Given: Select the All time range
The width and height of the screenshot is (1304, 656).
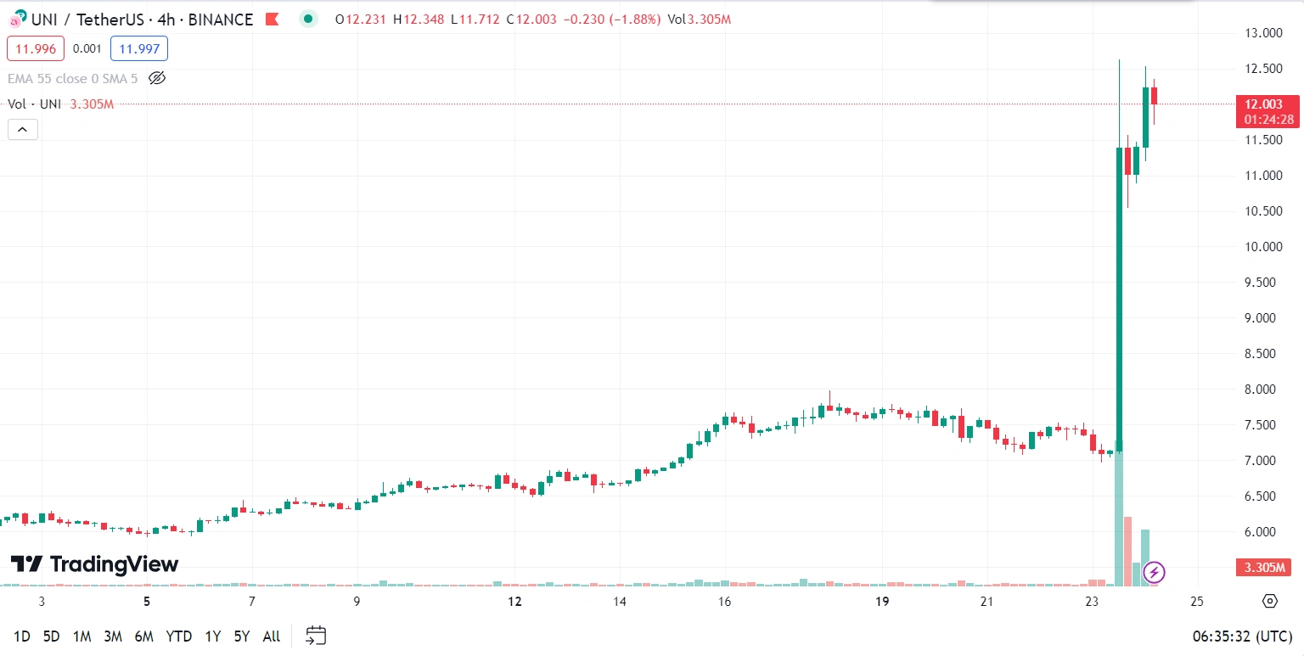Looking at the screenshot, I should (x=272, y=636).
